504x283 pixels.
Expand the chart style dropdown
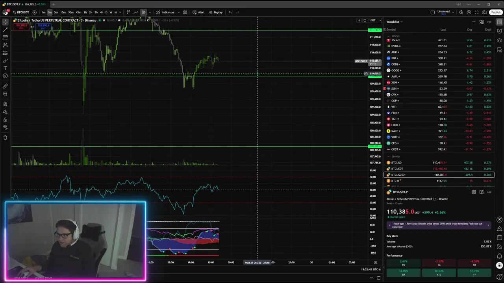150,12
